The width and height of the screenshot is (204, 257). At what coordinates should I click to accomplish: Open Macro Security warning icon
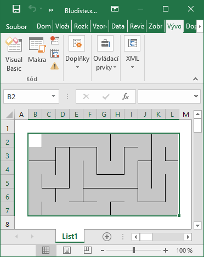55,66
